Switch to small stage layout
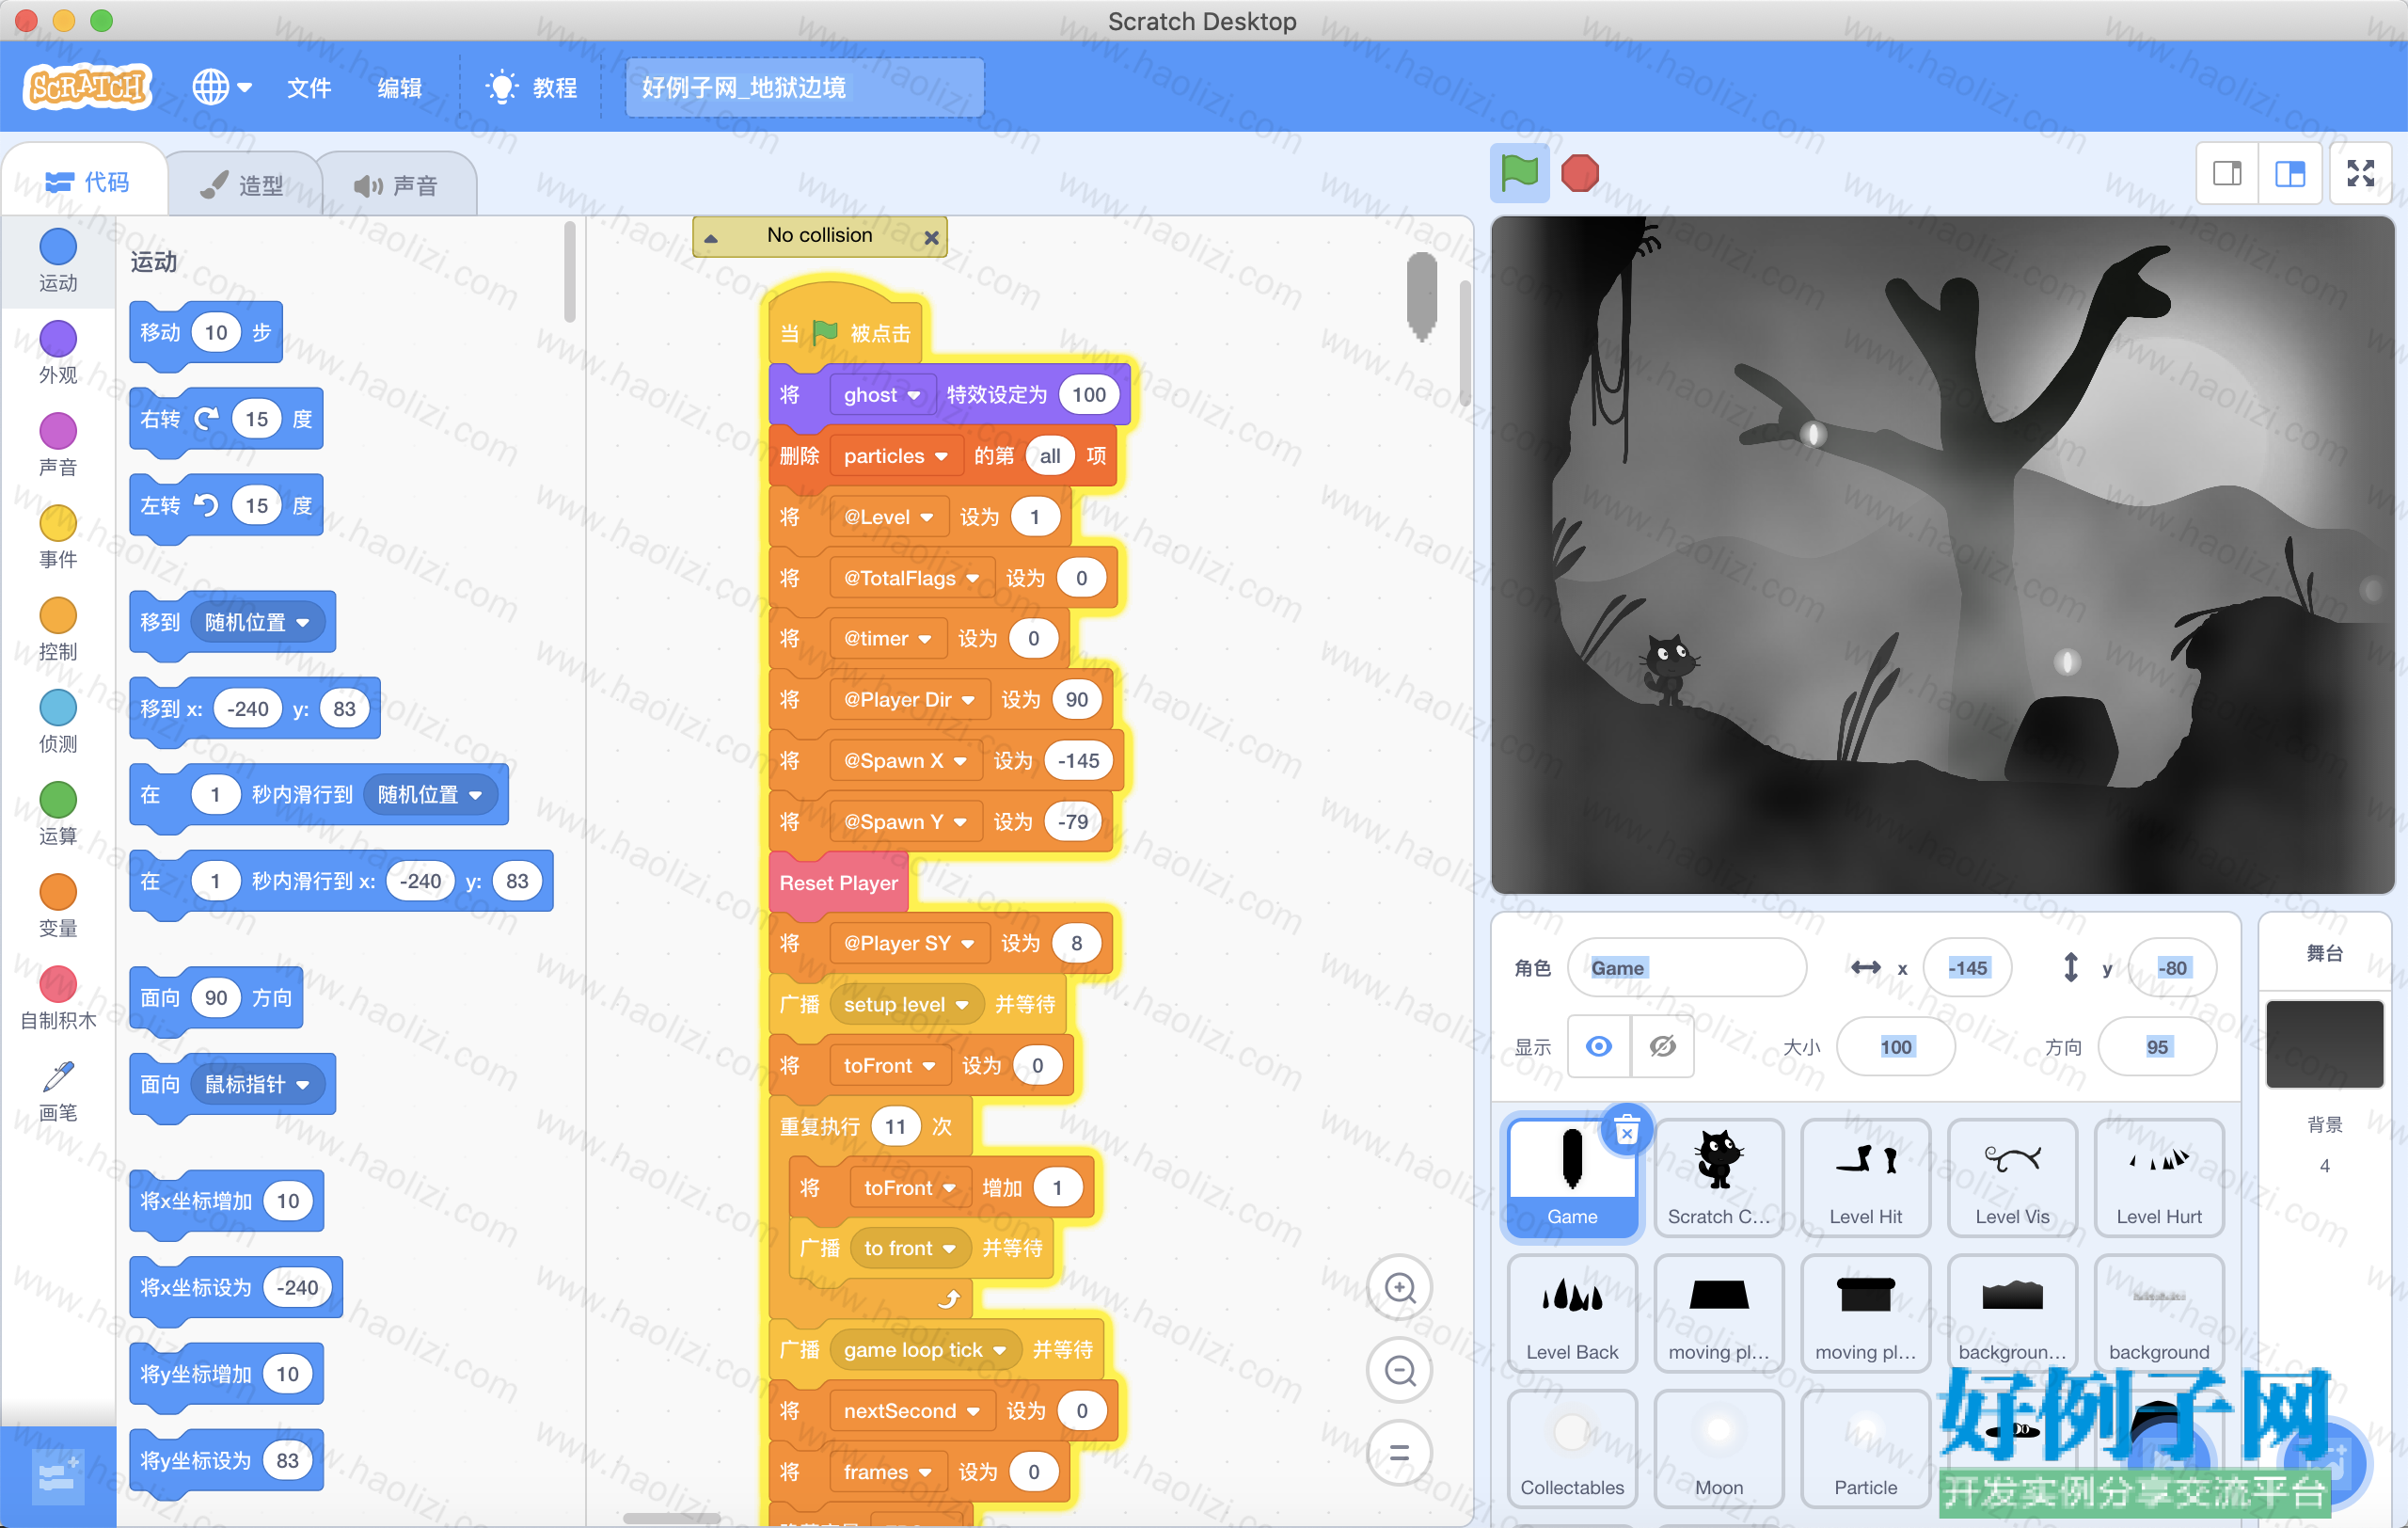 [2227, 174]
